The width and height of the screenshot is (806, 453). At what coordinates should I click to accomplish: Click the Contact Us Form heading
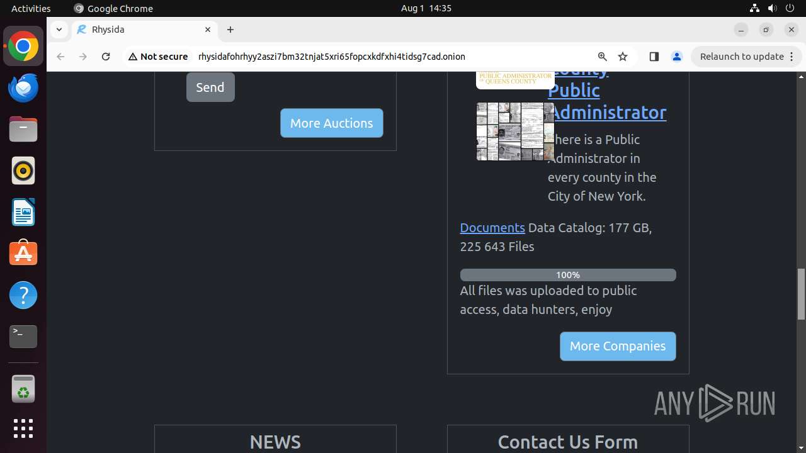click(x=568, y=442)
